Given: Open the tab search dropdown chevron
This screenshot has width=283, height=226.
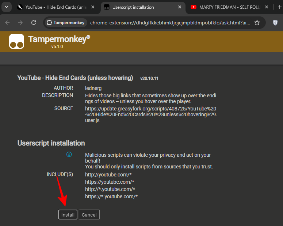Looking at the screenshot, I should pos(7,7).
